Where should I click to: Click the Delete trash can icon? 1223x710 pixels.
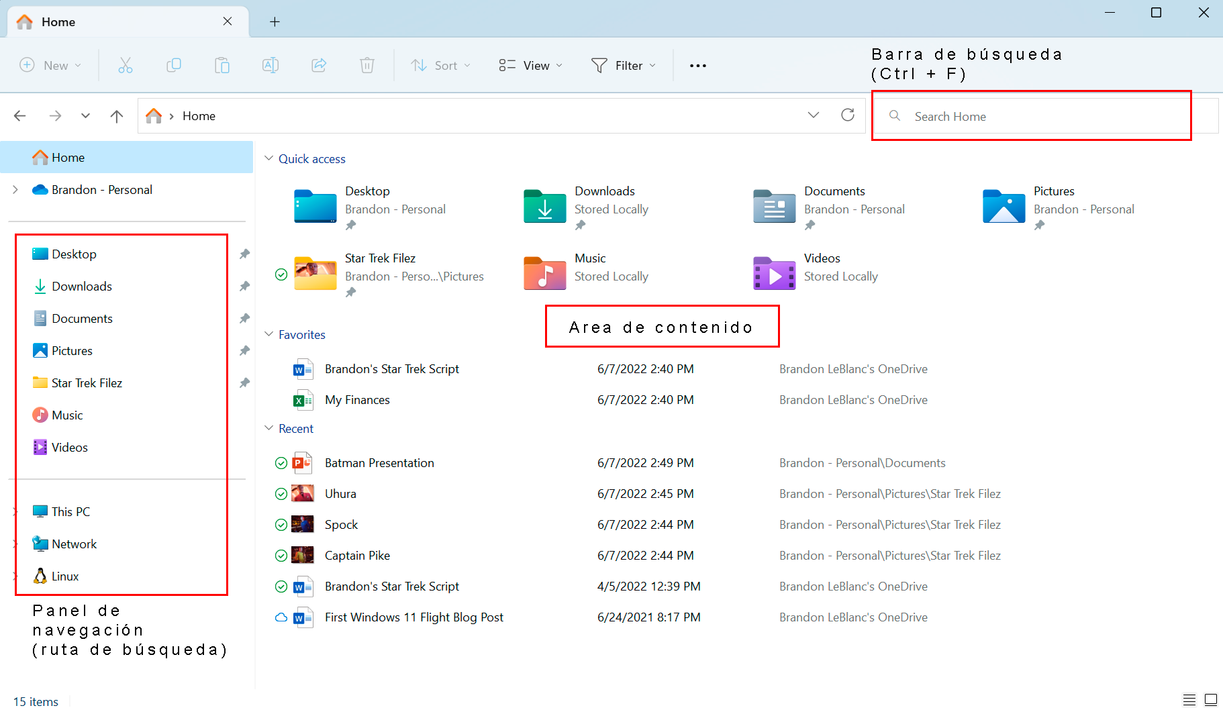[x=367, y=65]
